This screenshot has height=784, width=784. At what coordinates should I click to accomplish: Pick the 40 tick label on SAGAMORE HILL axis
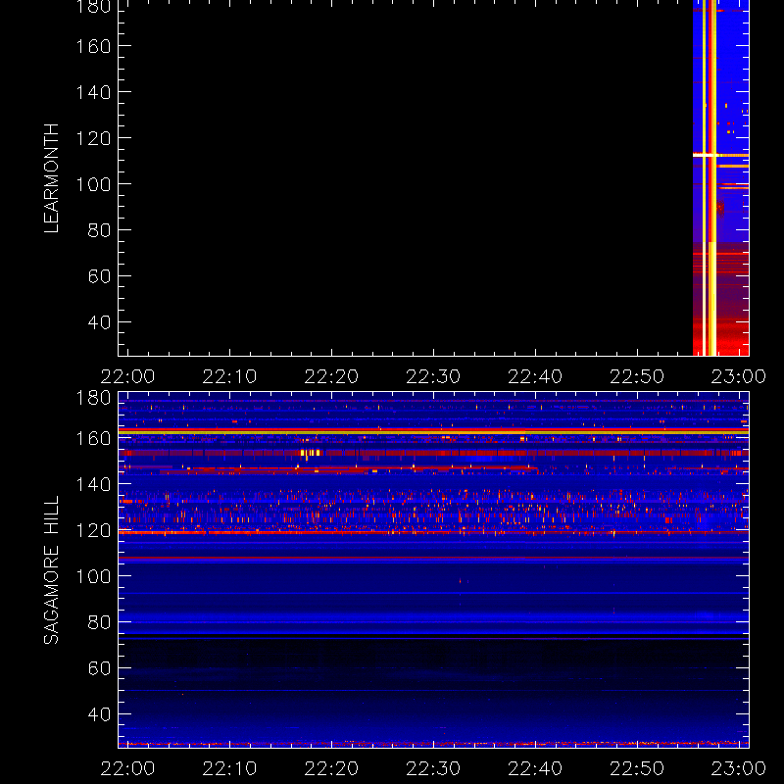(99, 714)
